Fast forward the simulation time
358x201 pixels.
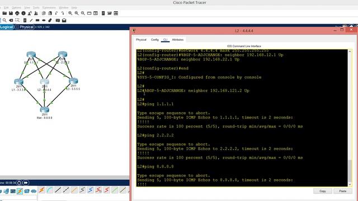[x=26, y=183]
